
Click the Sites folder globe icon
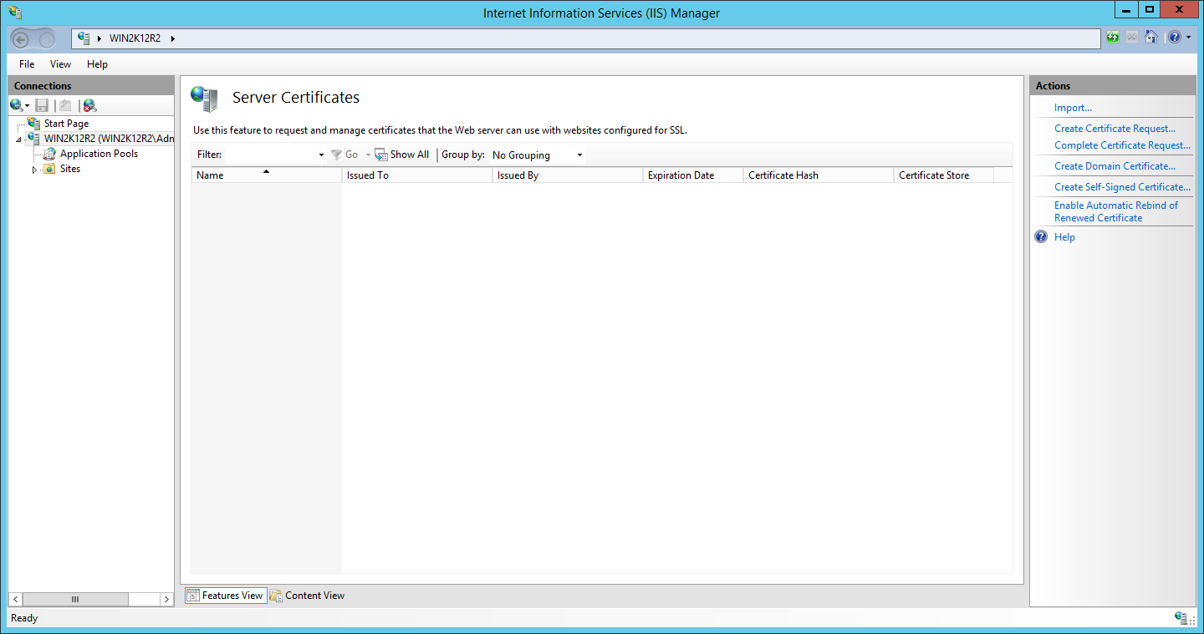tap(49, 169)
